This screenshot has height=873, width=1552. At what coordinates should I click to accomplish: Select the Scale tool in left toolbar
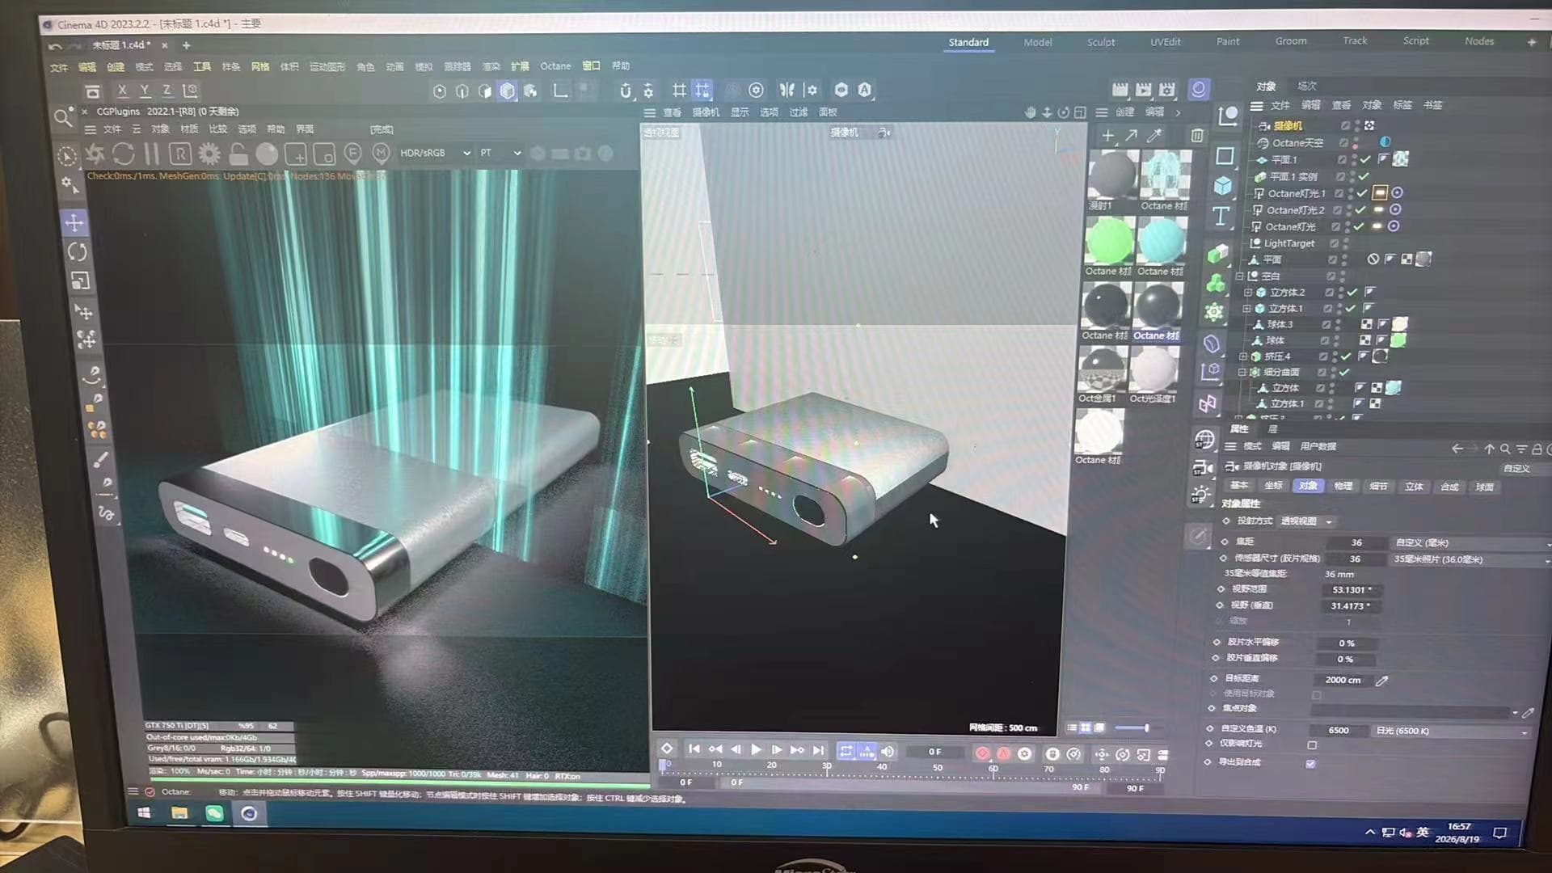80,281
